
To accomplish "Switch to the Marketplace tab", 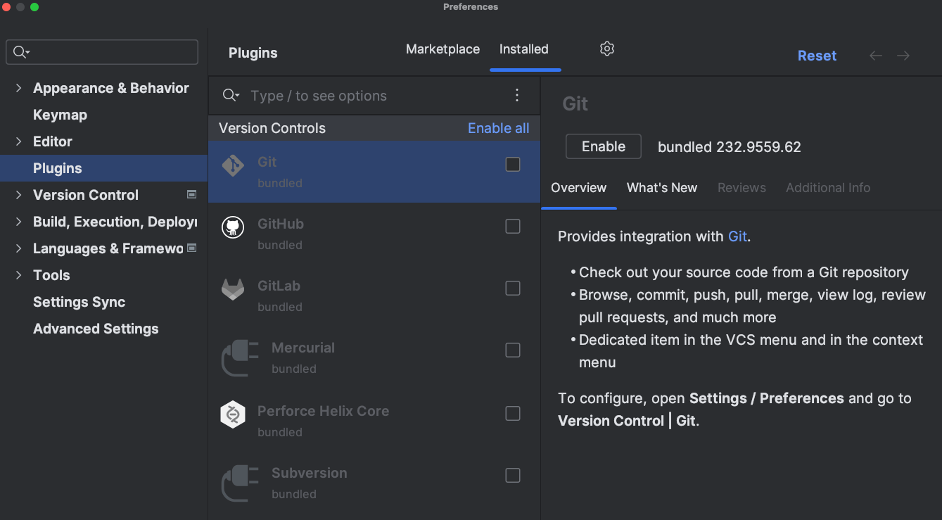I will pyautogui.click(x=443, y=49).
